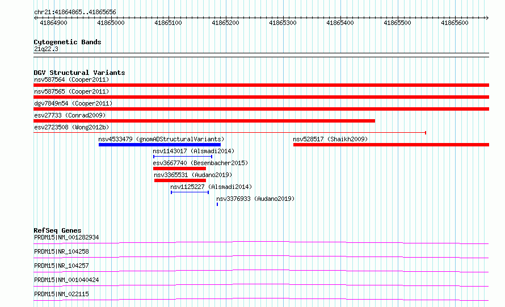Screen dimensions: 505x307
Task: Click the 41865300 ruler position
Action: point(283,23)
